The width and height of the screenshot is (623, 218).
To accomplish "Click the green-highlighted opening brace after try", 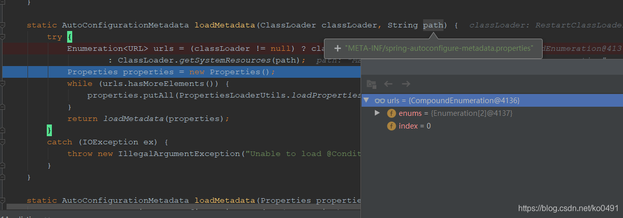I will point(70,37).
